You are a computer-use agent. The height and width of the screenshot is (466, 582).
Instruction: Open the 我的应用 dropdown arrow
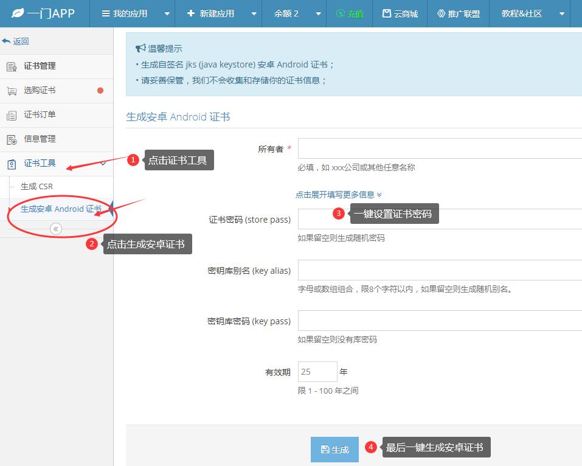point(167,14)
